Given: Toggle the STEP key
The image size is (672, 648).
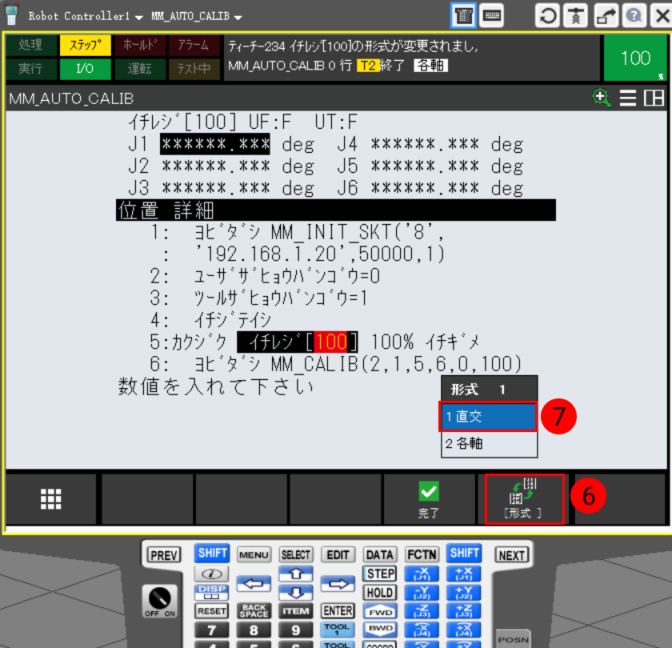Looking at the screenshot, I should coord(380,574).
